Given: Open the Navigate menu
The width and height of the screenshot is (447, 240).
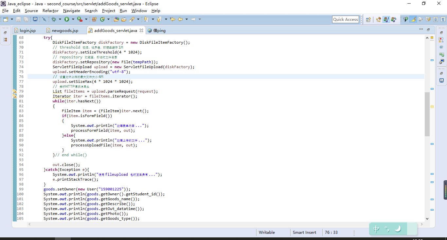Looking at the screenshot, I should click(71, 10).
